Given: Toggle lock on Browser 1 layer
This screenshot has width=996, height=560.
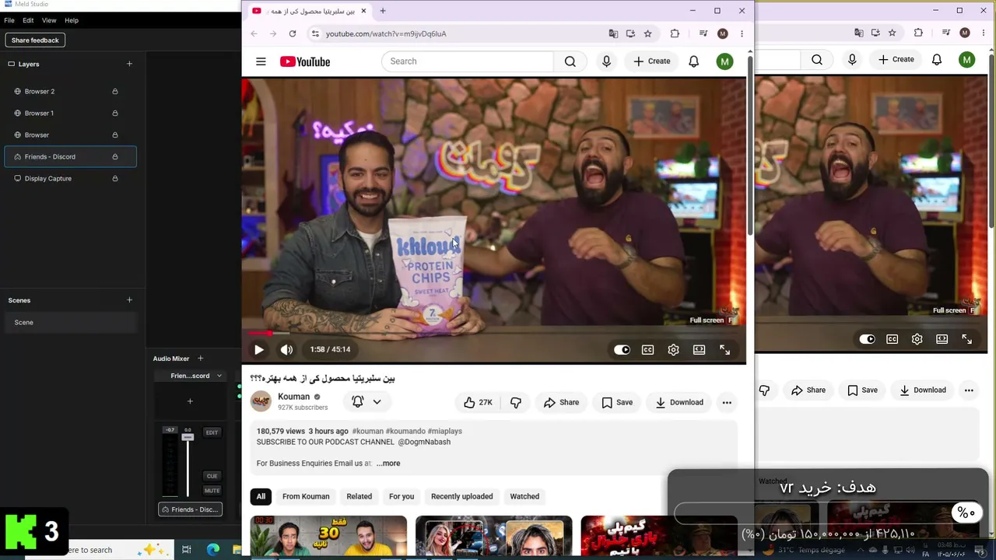Looking at the screenshot, I should click(115, 114).
